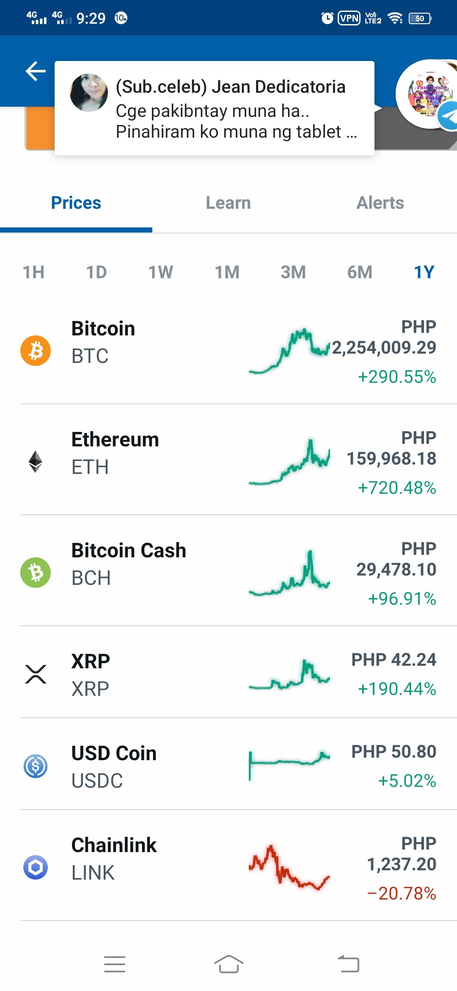Select the 1H time range
Image resolution: width=457 pixels, height=991 pixels.
33,272
